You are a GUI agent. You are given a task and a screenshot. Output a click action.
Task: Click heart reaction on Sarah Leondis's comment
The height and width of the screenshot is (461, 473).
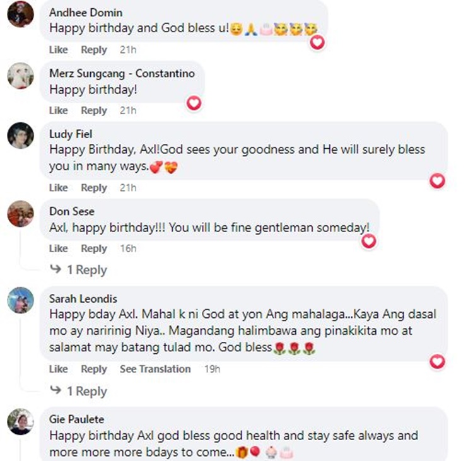(x=437, y=361)
